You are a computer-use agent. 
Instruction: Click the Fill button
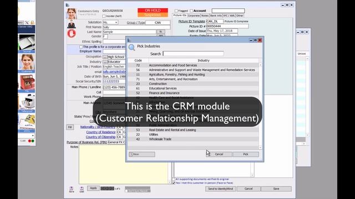(x=70, y=127)
